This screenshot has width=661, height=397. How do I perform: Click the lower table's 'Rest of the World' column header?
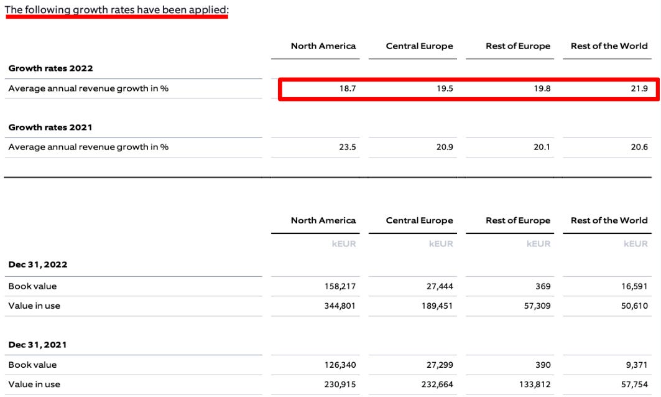609,221
